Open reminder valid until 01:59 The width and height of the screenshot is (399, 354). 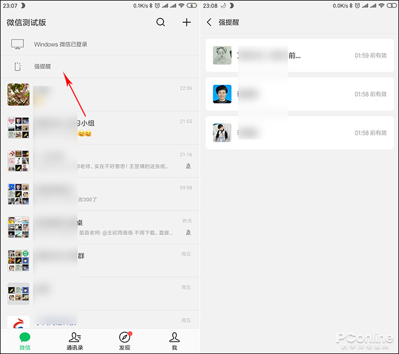[x=300, y=55]
